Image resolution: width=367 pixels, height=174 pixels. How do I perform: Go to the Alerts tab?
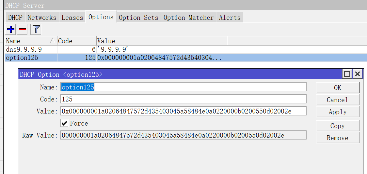(x=230, y=18)
